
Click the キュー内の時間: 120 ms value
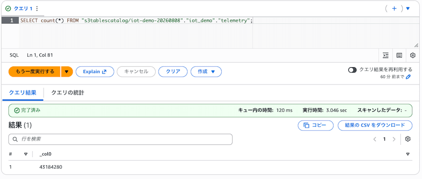265,110
